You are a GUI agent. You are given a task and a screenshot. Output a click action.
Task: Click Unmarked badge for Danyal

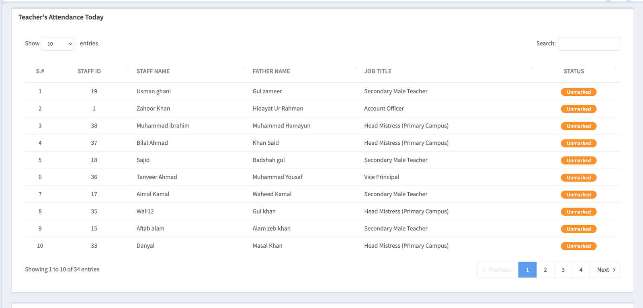[x=579, y=246]
